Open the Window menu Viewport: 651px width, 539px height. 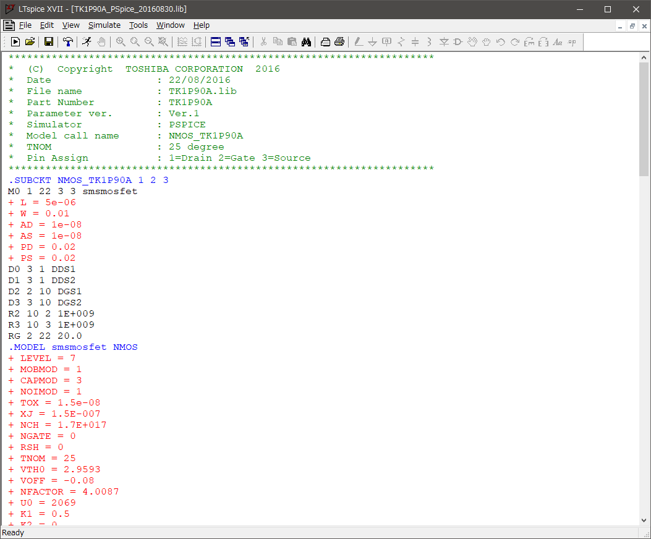coord(171,25)
